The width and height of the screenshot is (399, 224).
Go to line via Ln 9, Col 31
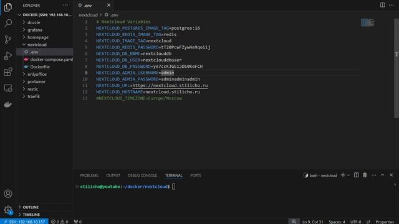pyautogui.click(x=313, y=222)
